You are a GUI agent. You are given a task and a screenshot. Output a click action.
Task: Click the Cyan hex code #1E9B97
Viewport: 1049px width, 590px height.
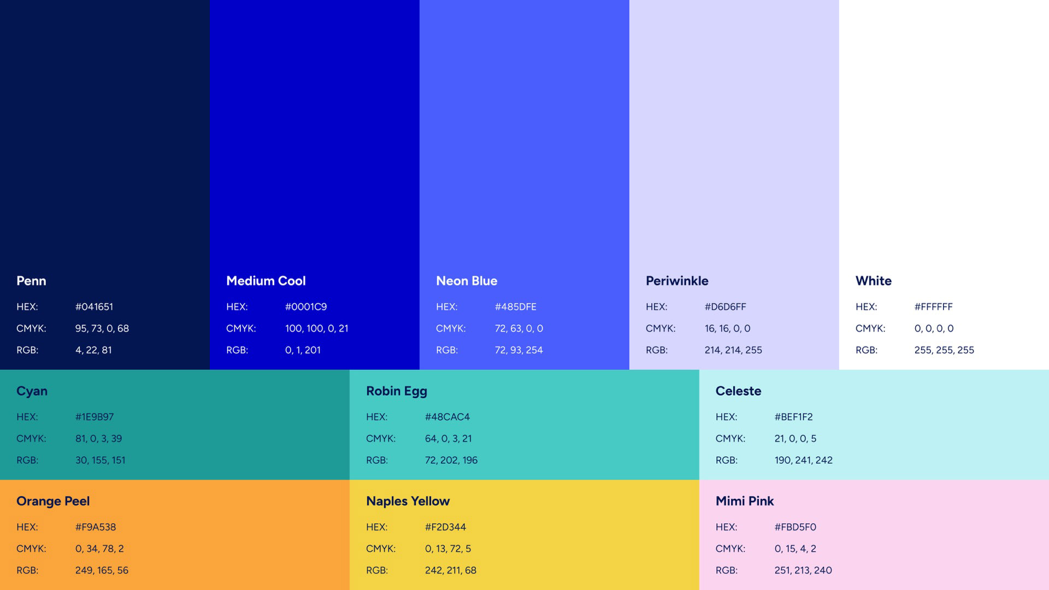point(95,417)
